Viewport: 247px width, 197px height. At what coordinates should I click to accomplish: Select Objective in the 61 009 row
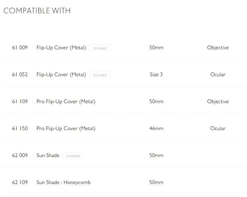coord(218,48)
